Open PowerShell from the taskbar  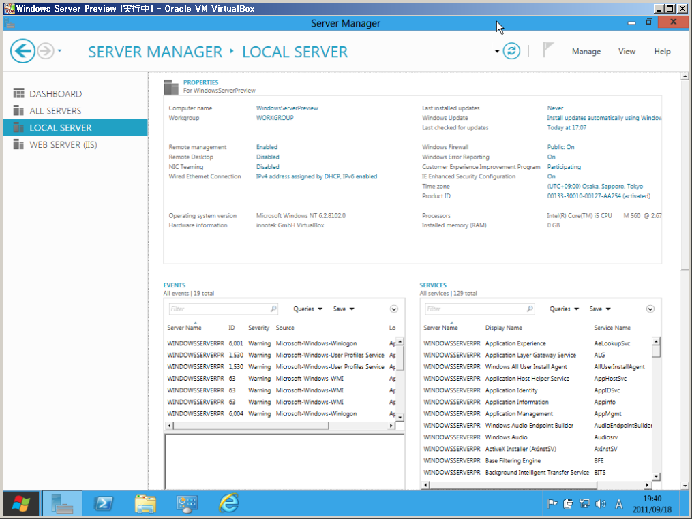pos(104,503)
